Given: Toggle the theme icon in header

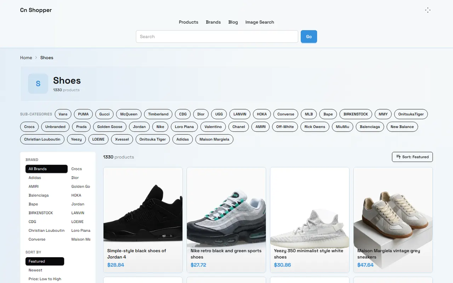Looking at the screenshot, I should 428,10.
